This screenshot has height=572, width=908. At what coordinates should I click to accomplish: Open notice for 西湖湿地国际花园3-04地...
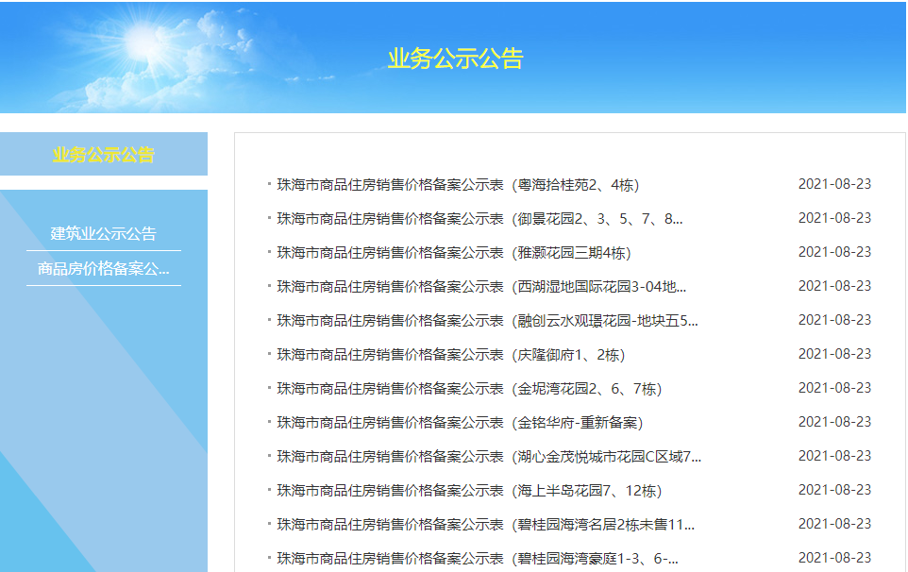(481, 287)
